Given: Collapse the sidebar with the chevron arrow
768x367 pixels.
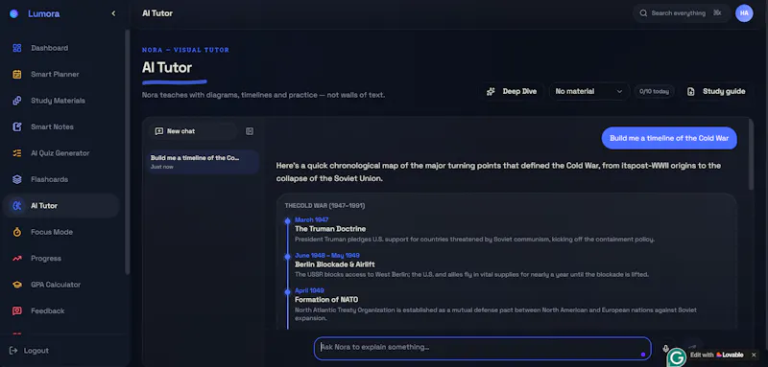Looking at the screenshot, I should [x=113, y=13].
